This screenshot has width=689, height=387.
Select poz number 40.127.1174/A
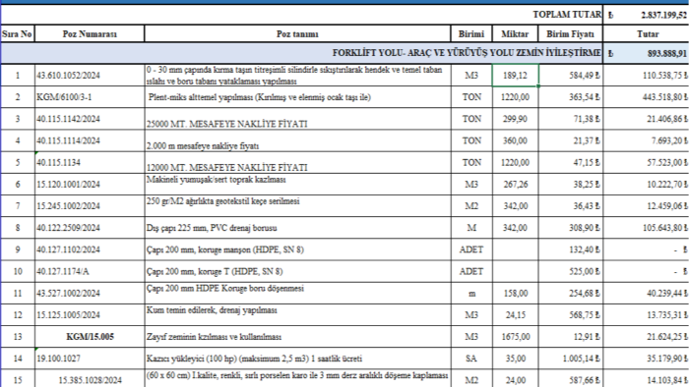(x=90, y=272)
